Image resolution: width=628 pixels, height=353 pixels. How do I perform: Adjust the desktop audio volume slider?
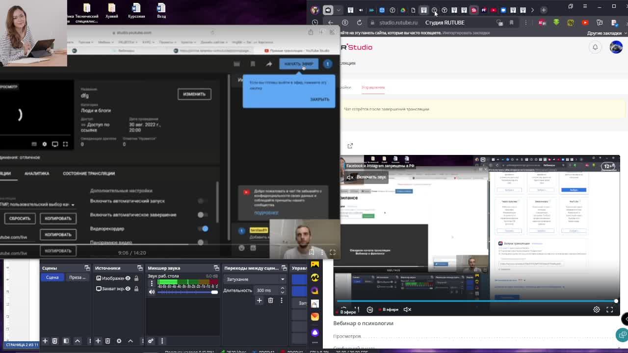188,292
